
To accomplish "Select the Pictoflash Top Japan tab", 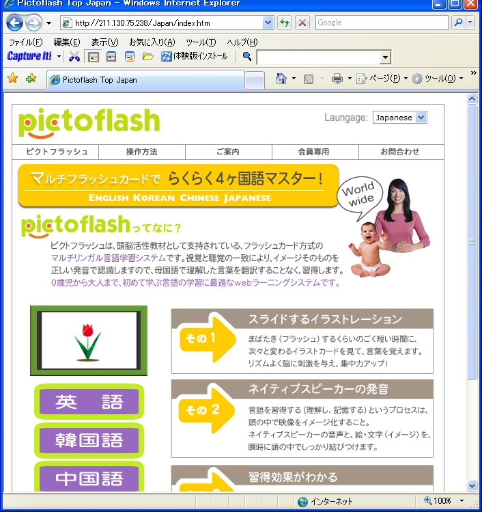I will coord(146,80).
